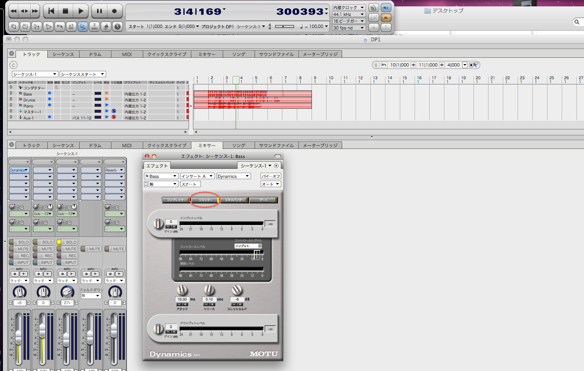Viewport: 584px width, 371px height.
Task: Click pan right arrow beside the 27> value
Action: pos(76,303)
